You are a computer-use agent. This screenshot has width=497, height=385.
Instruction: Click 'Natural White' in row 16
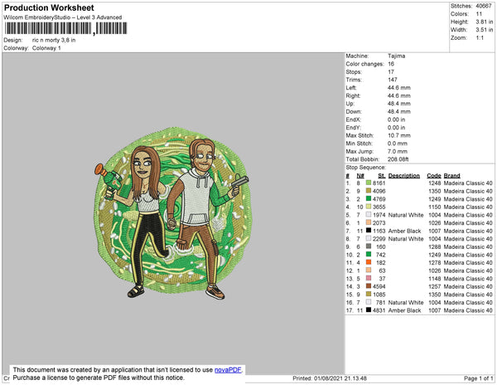point(406,302)
